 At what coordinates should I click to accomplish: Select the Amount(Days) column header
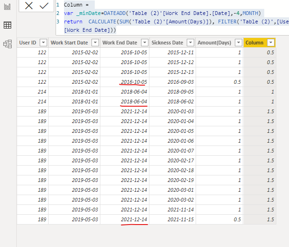214,43
